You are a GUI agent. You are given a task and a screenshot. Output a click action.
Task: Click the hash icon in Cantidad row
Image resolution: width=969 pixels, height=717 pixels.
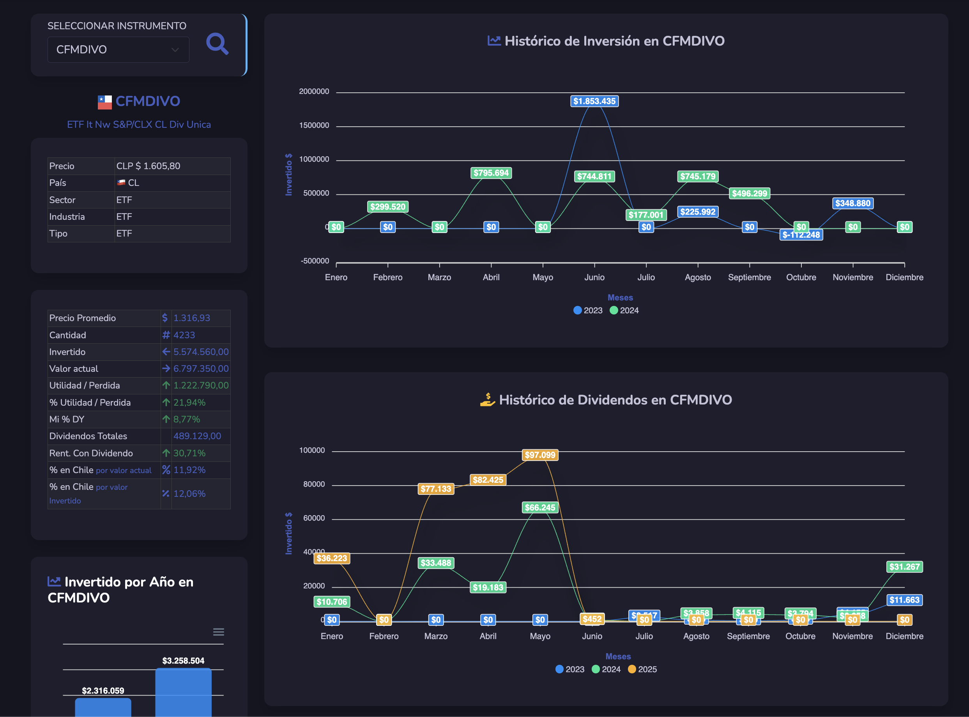tap(166, 335)
